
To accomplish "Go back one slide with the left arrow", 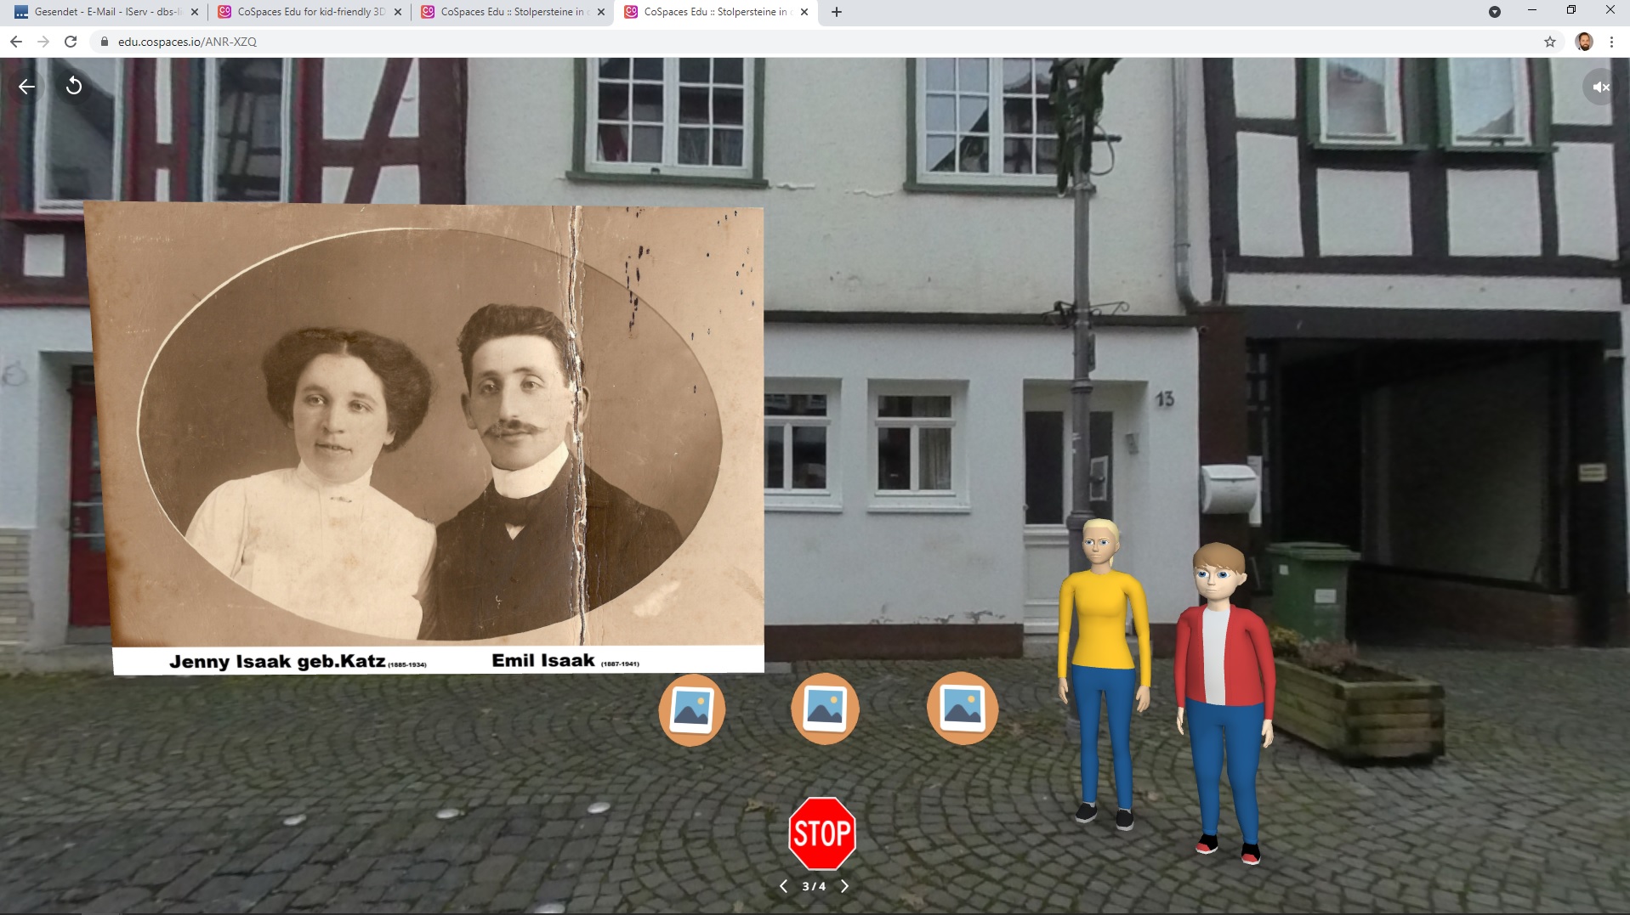I will tap(783, 884).
